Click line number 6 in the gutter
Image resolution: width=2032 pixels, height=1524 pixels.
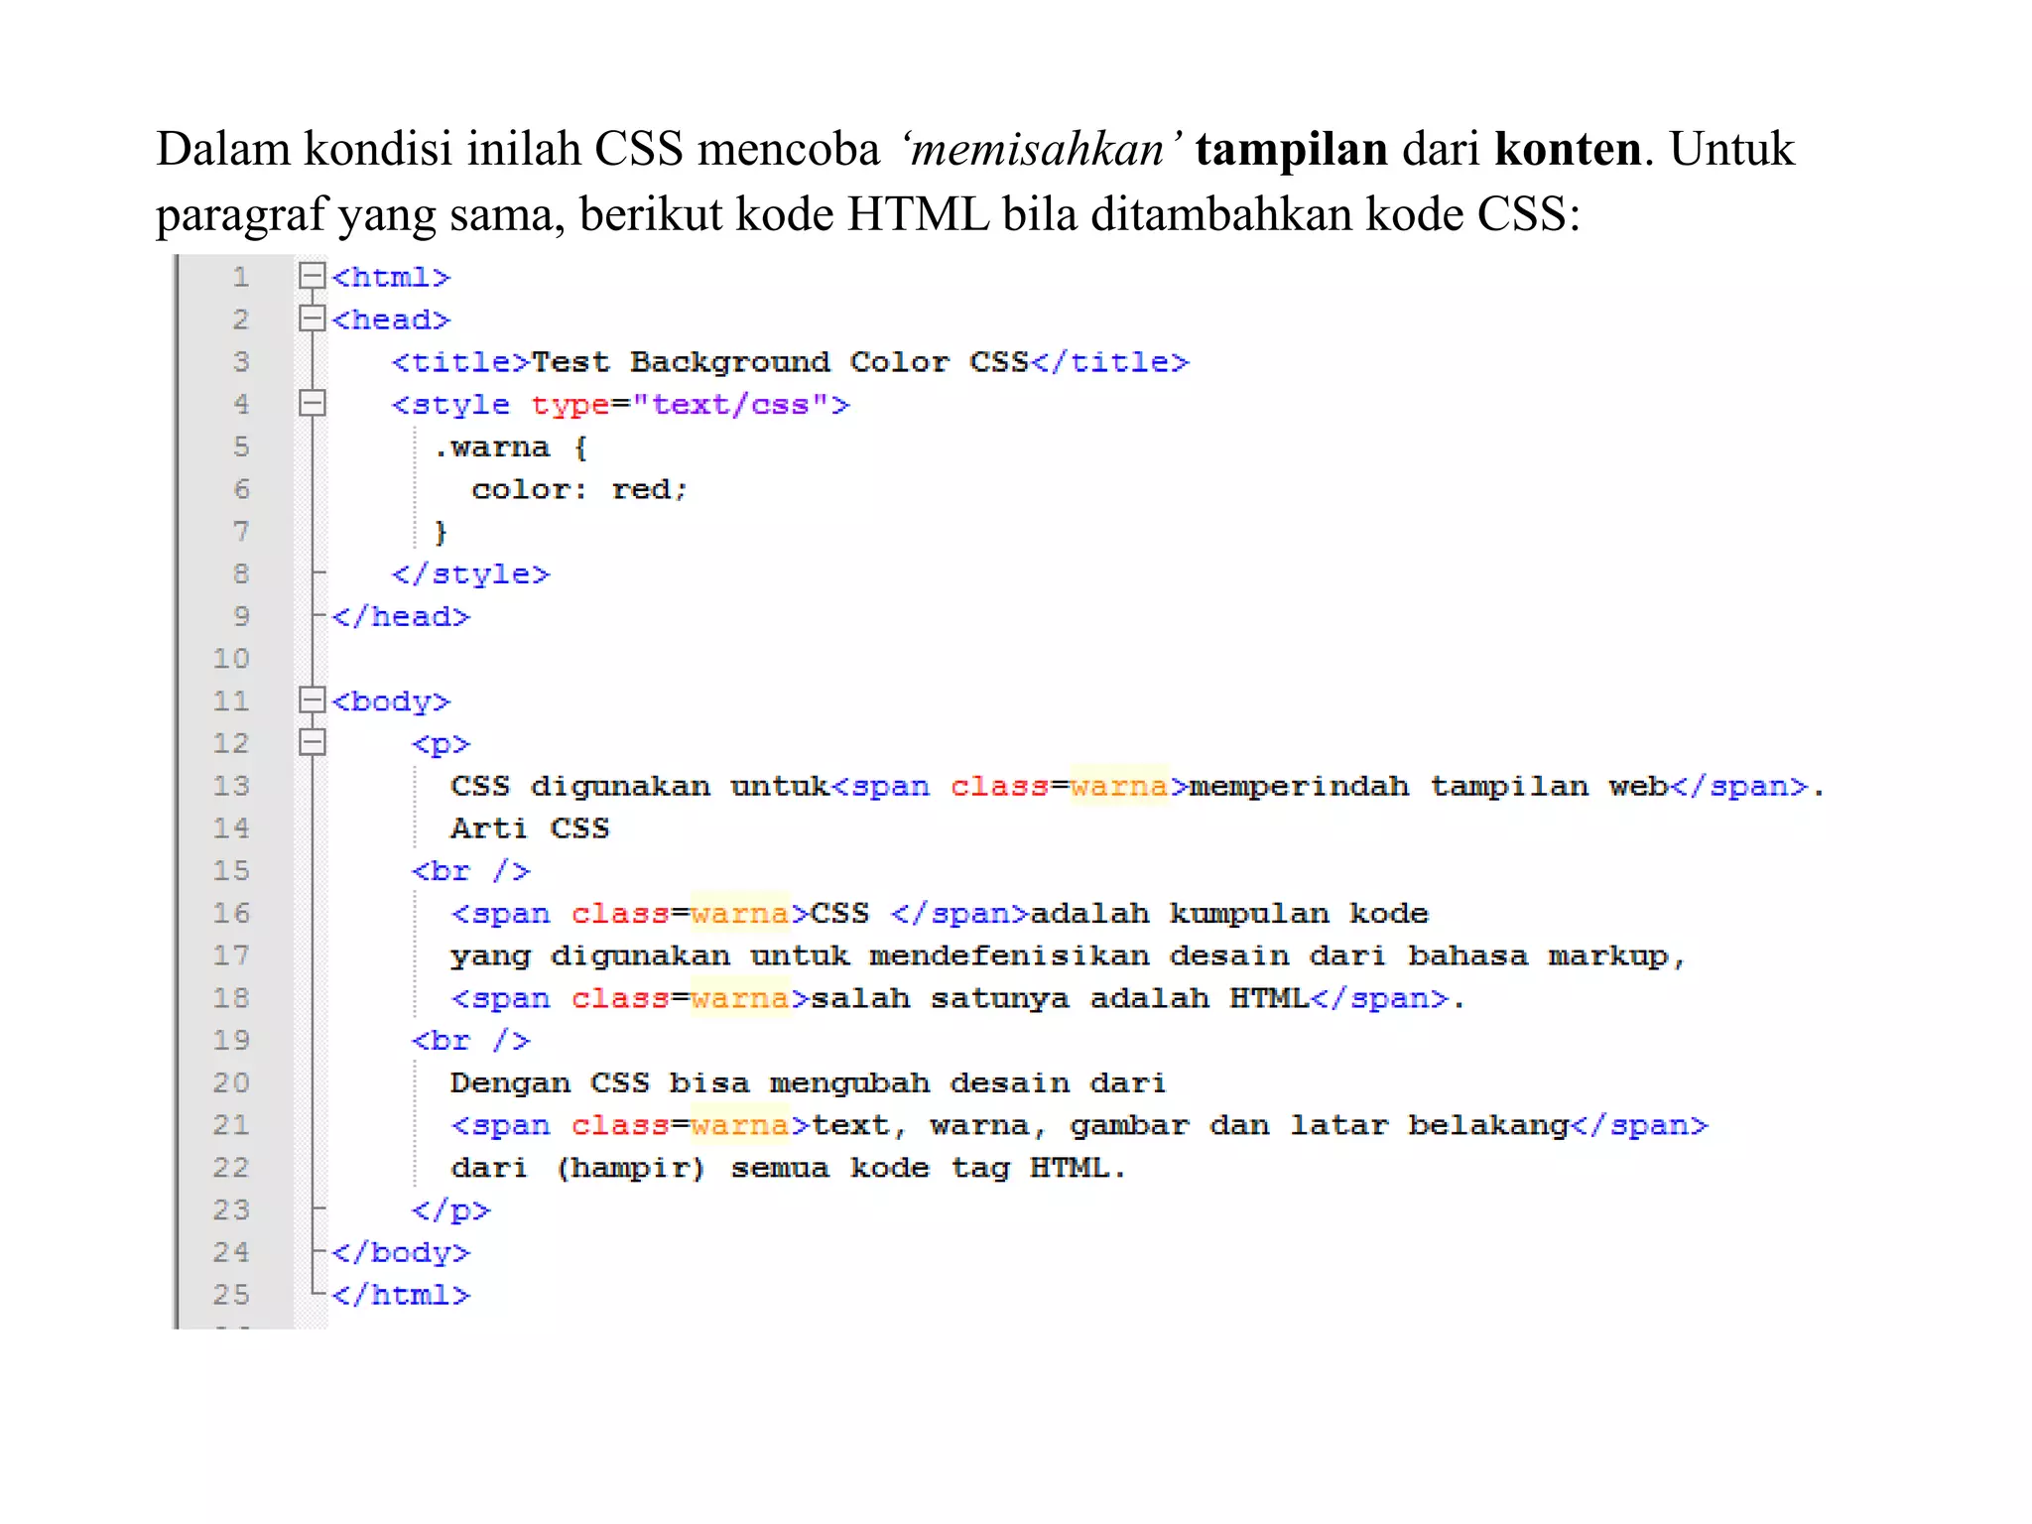(x=240, y=488)
